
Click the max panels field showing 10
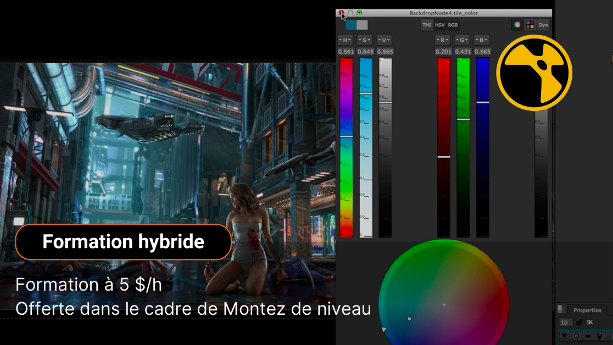coord(566,322)
